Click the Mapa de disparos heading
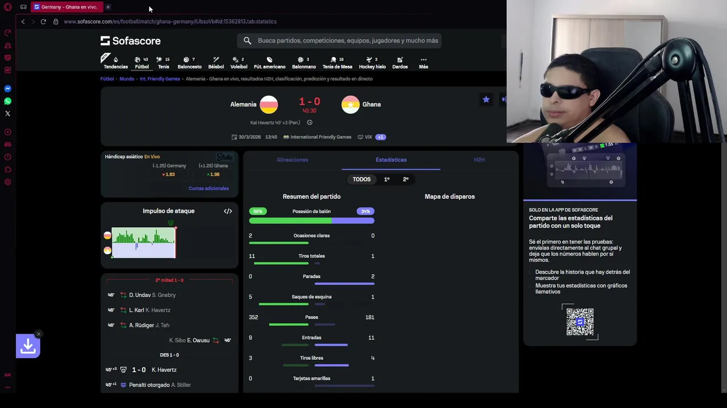This screenshot has width=727, height=408. point(449,197)
